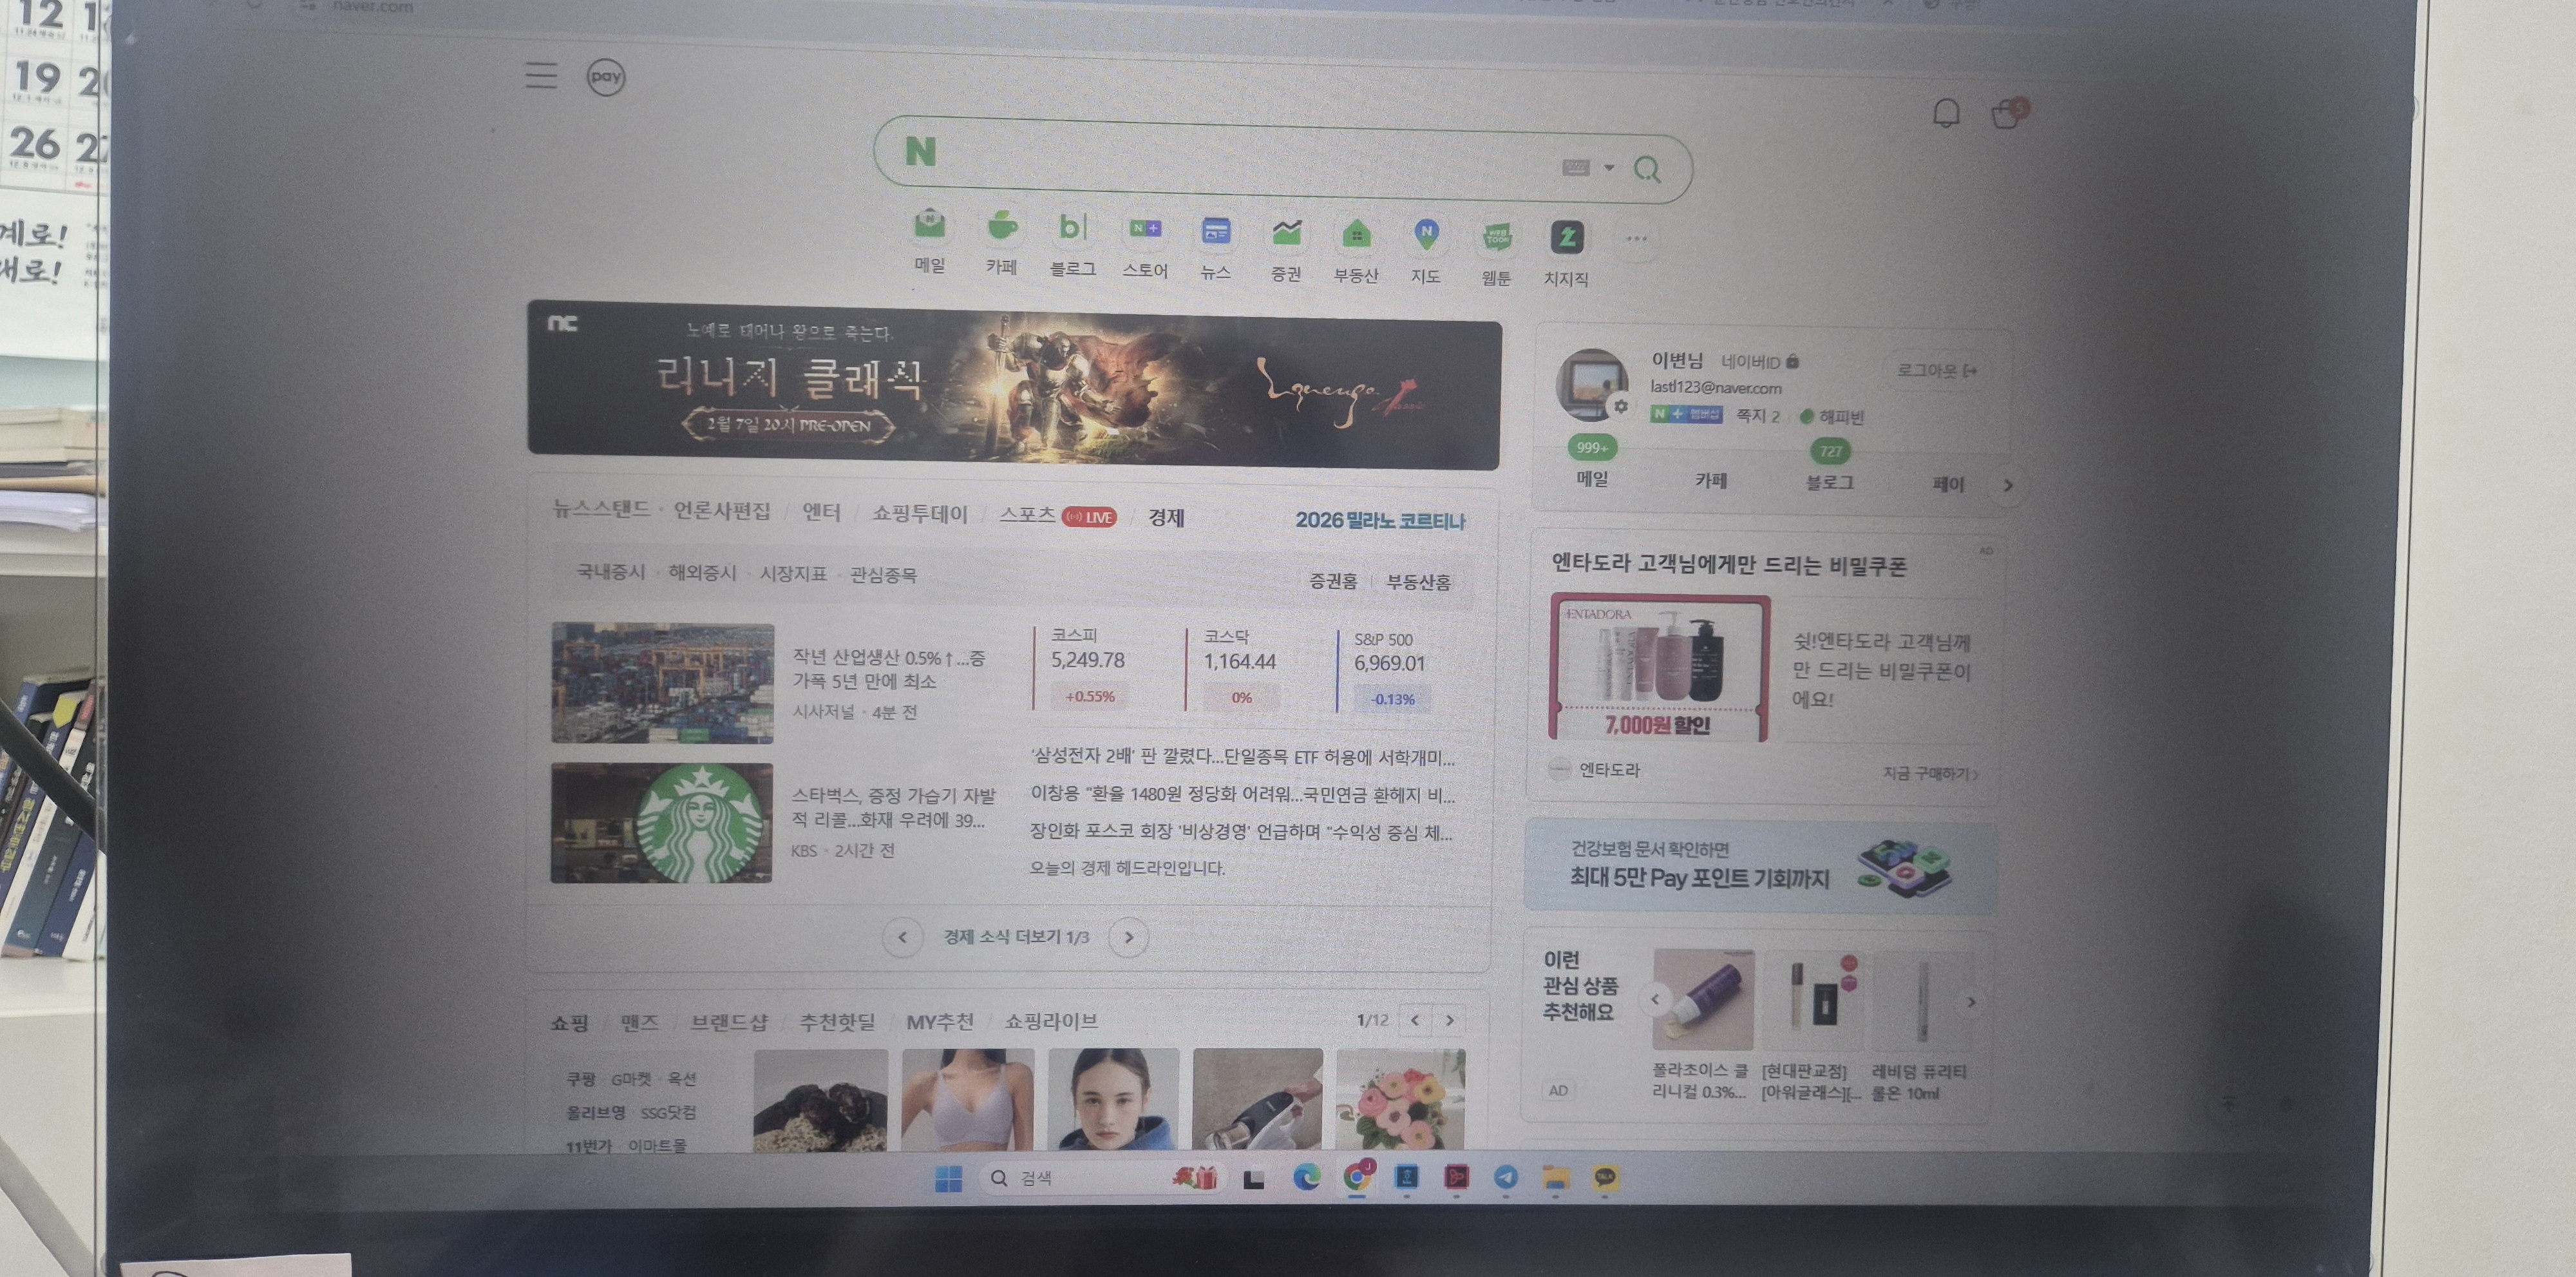Expand more services with the three dots

click(x=1636, y=239)
